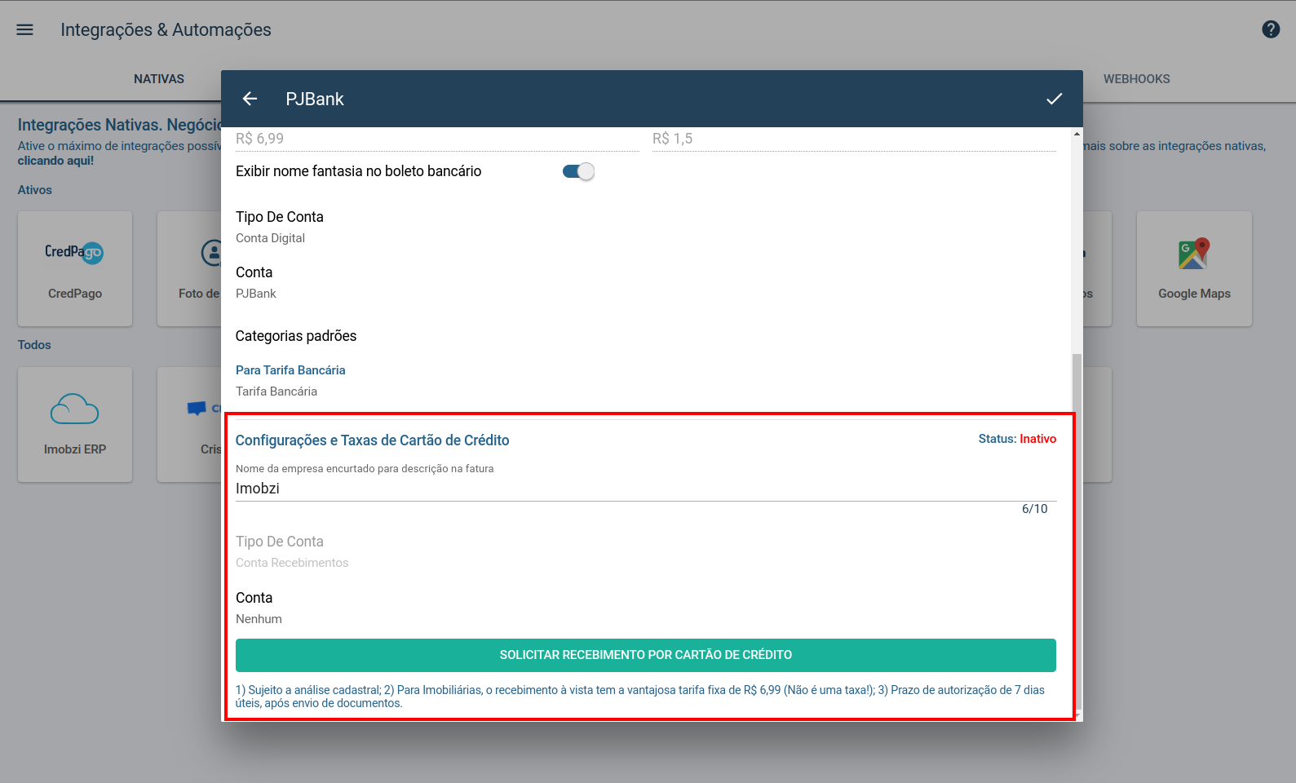Toggle Exibir nome fantasia no boleto bancário

pos(578,171)
